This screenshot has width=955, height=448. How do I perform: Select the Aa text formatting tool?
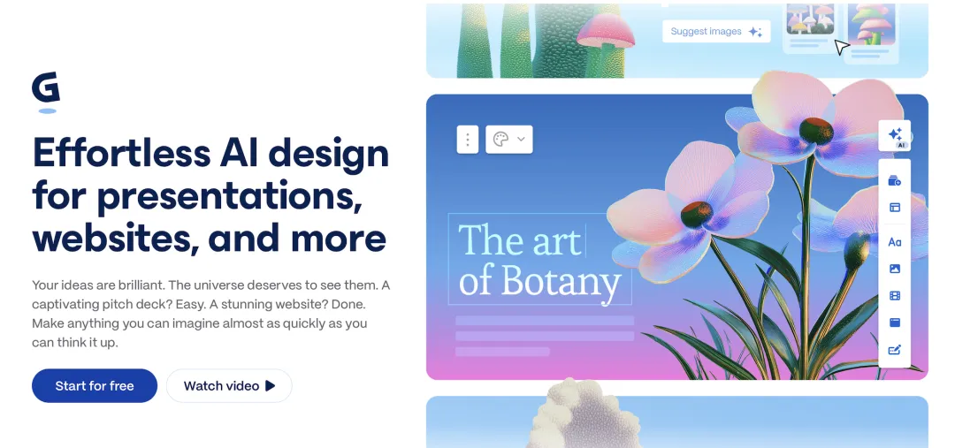(x=895, y=242)
